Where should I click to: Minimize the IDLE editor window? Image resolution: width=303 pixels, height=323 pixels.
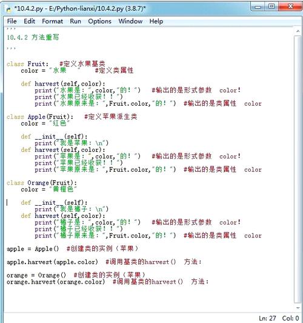click(258, 7)
